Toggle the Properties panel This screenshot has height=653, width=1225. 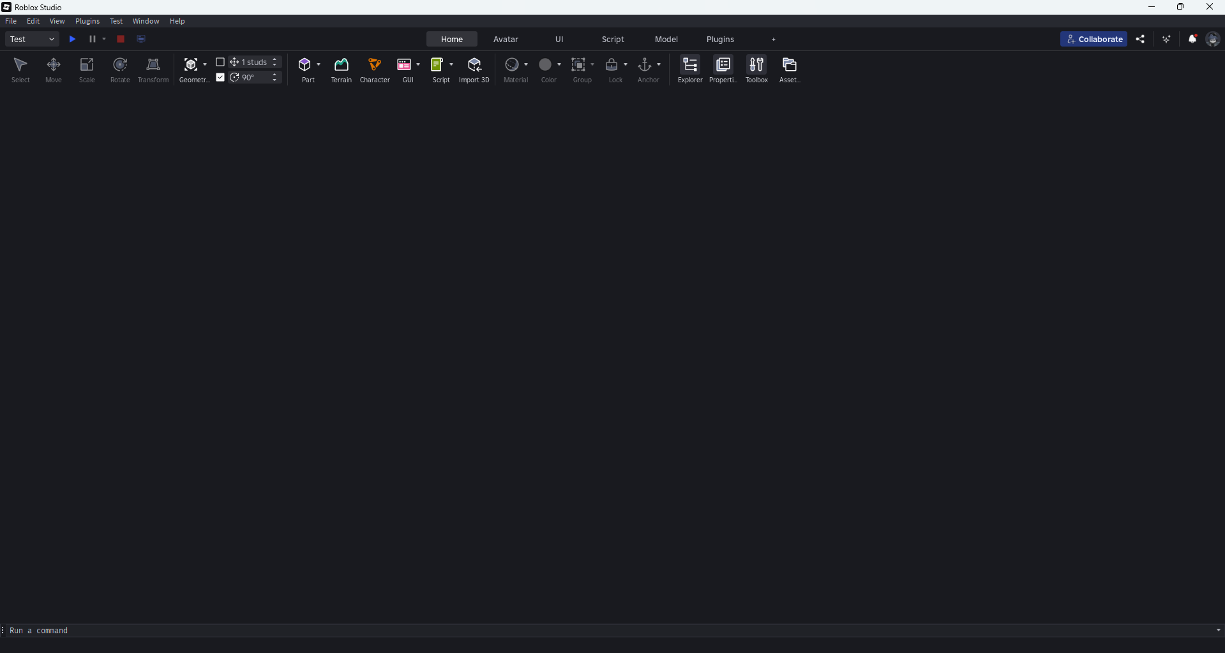723,70
